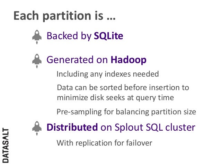Click the word 'cluster' in the last bullet
This screenshot has height=166, width=221.
click(x=180, y=127)
